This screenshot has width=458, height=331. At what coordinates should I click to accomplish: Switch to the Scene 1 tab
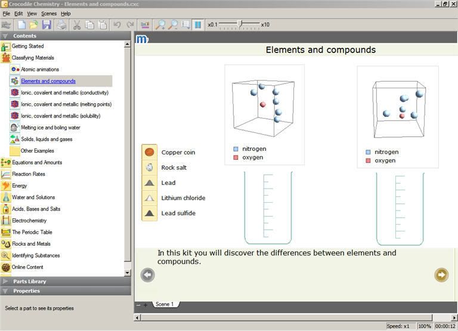(x=165, y=304)
